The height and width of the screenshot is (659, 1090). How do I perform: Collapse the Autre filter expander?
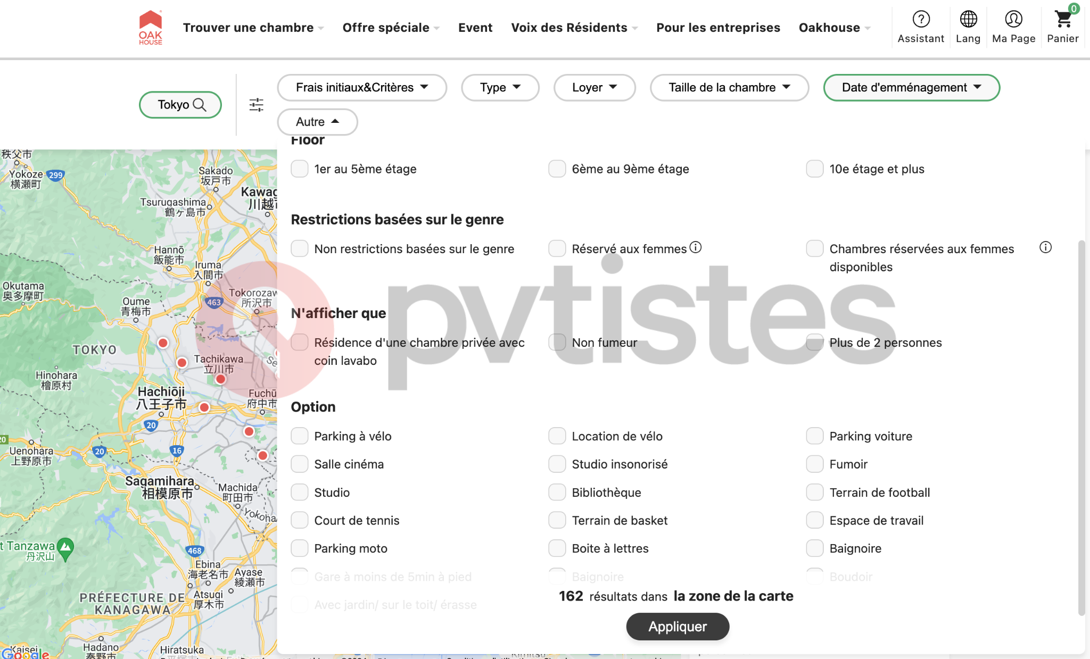pyautogui.click(x=317, y=121)
